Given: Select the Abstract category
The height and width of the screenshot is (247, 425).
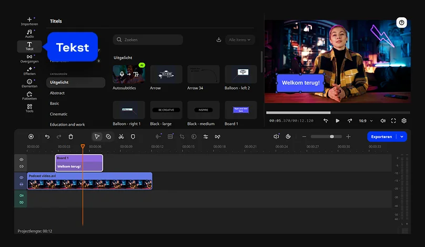Looking at the screenshot, I should 57,93.
